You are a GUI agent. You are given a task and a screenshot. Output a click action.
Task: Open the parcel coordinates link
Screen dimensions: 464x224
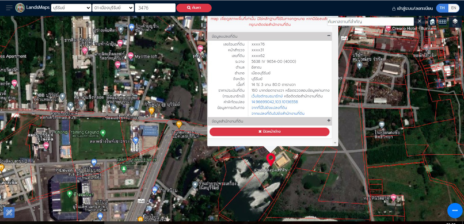274,102
